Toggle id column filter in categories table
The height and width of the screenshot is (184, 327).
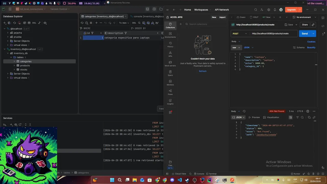92,33
